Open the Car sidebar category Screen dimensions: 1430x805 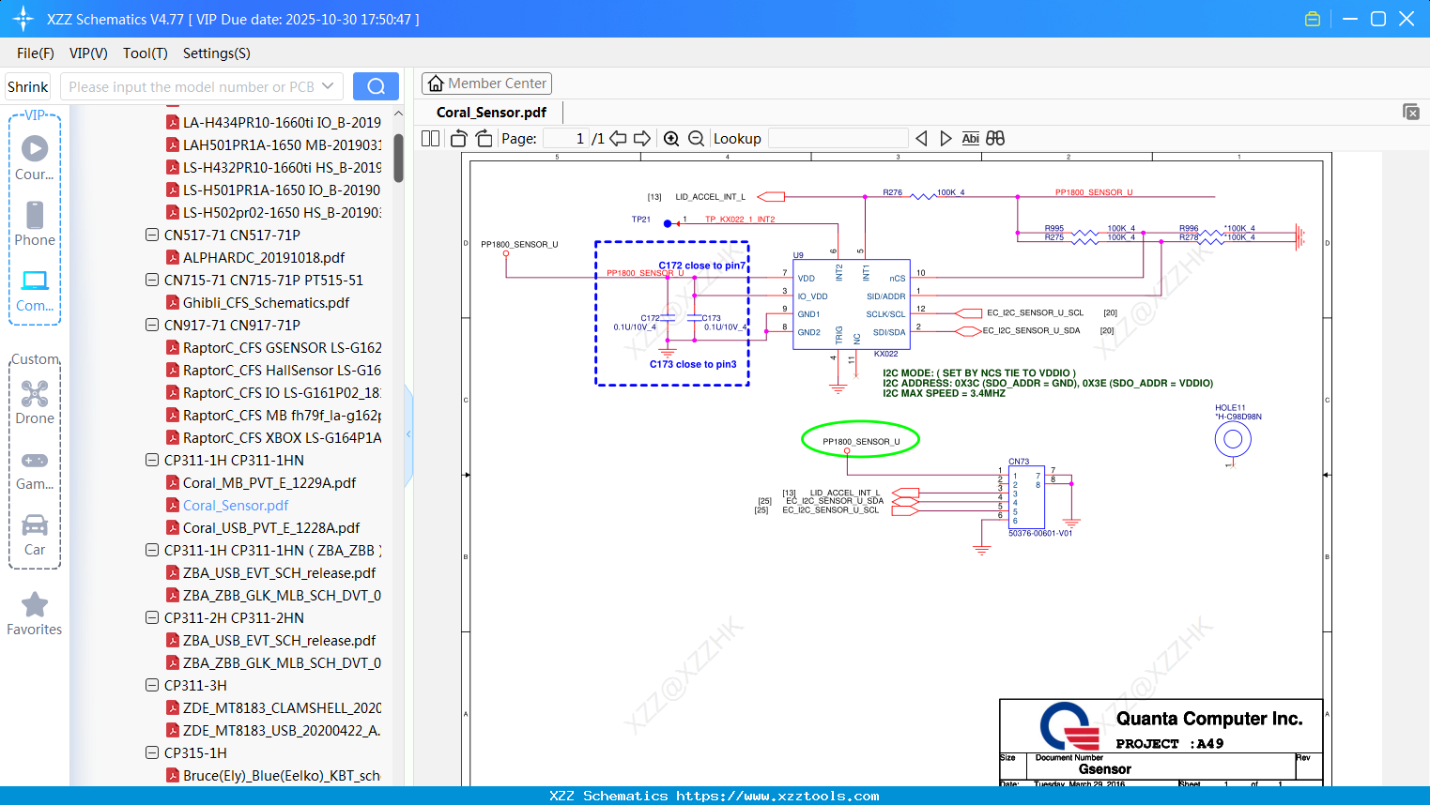pyautogui.click(x=35, y=535)
